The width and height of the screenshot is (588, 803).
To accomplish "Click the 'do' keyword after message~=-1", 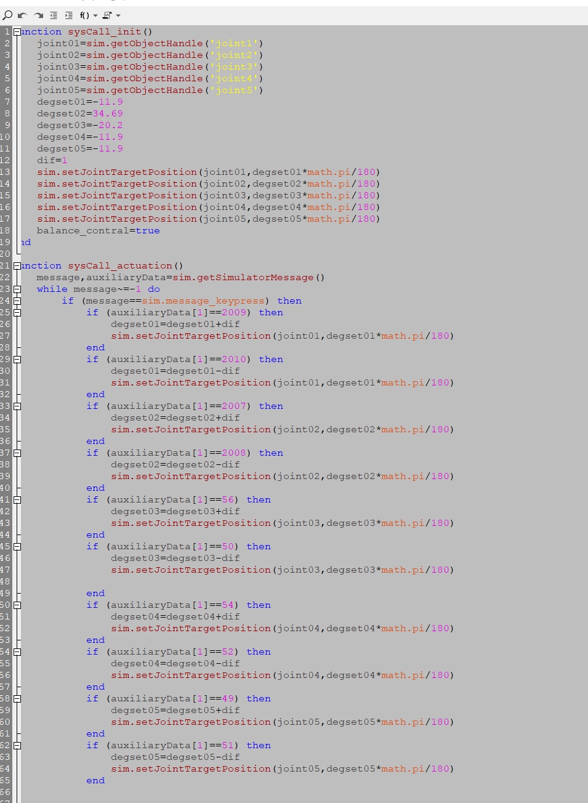I will (x=154, y=289).
